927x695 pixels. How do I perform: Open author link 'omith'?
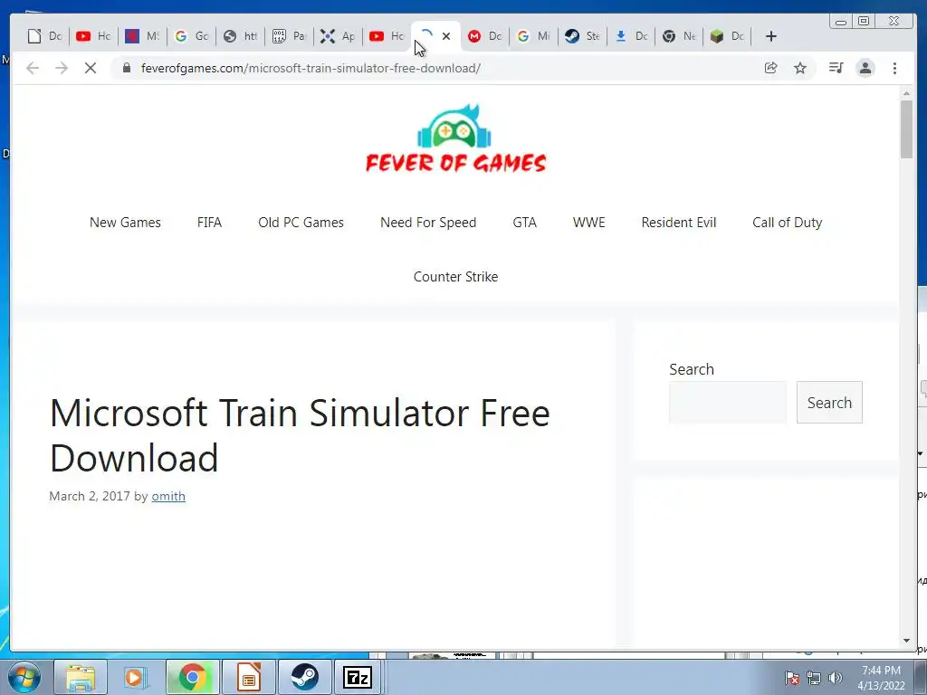[168, 496]
